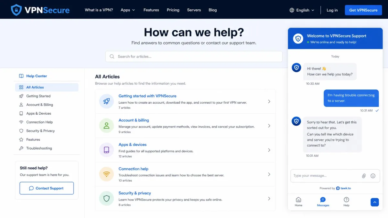Expand Security & privacy row chevron
This screenshot has height=218, width=388.
(x=269, y=199)
